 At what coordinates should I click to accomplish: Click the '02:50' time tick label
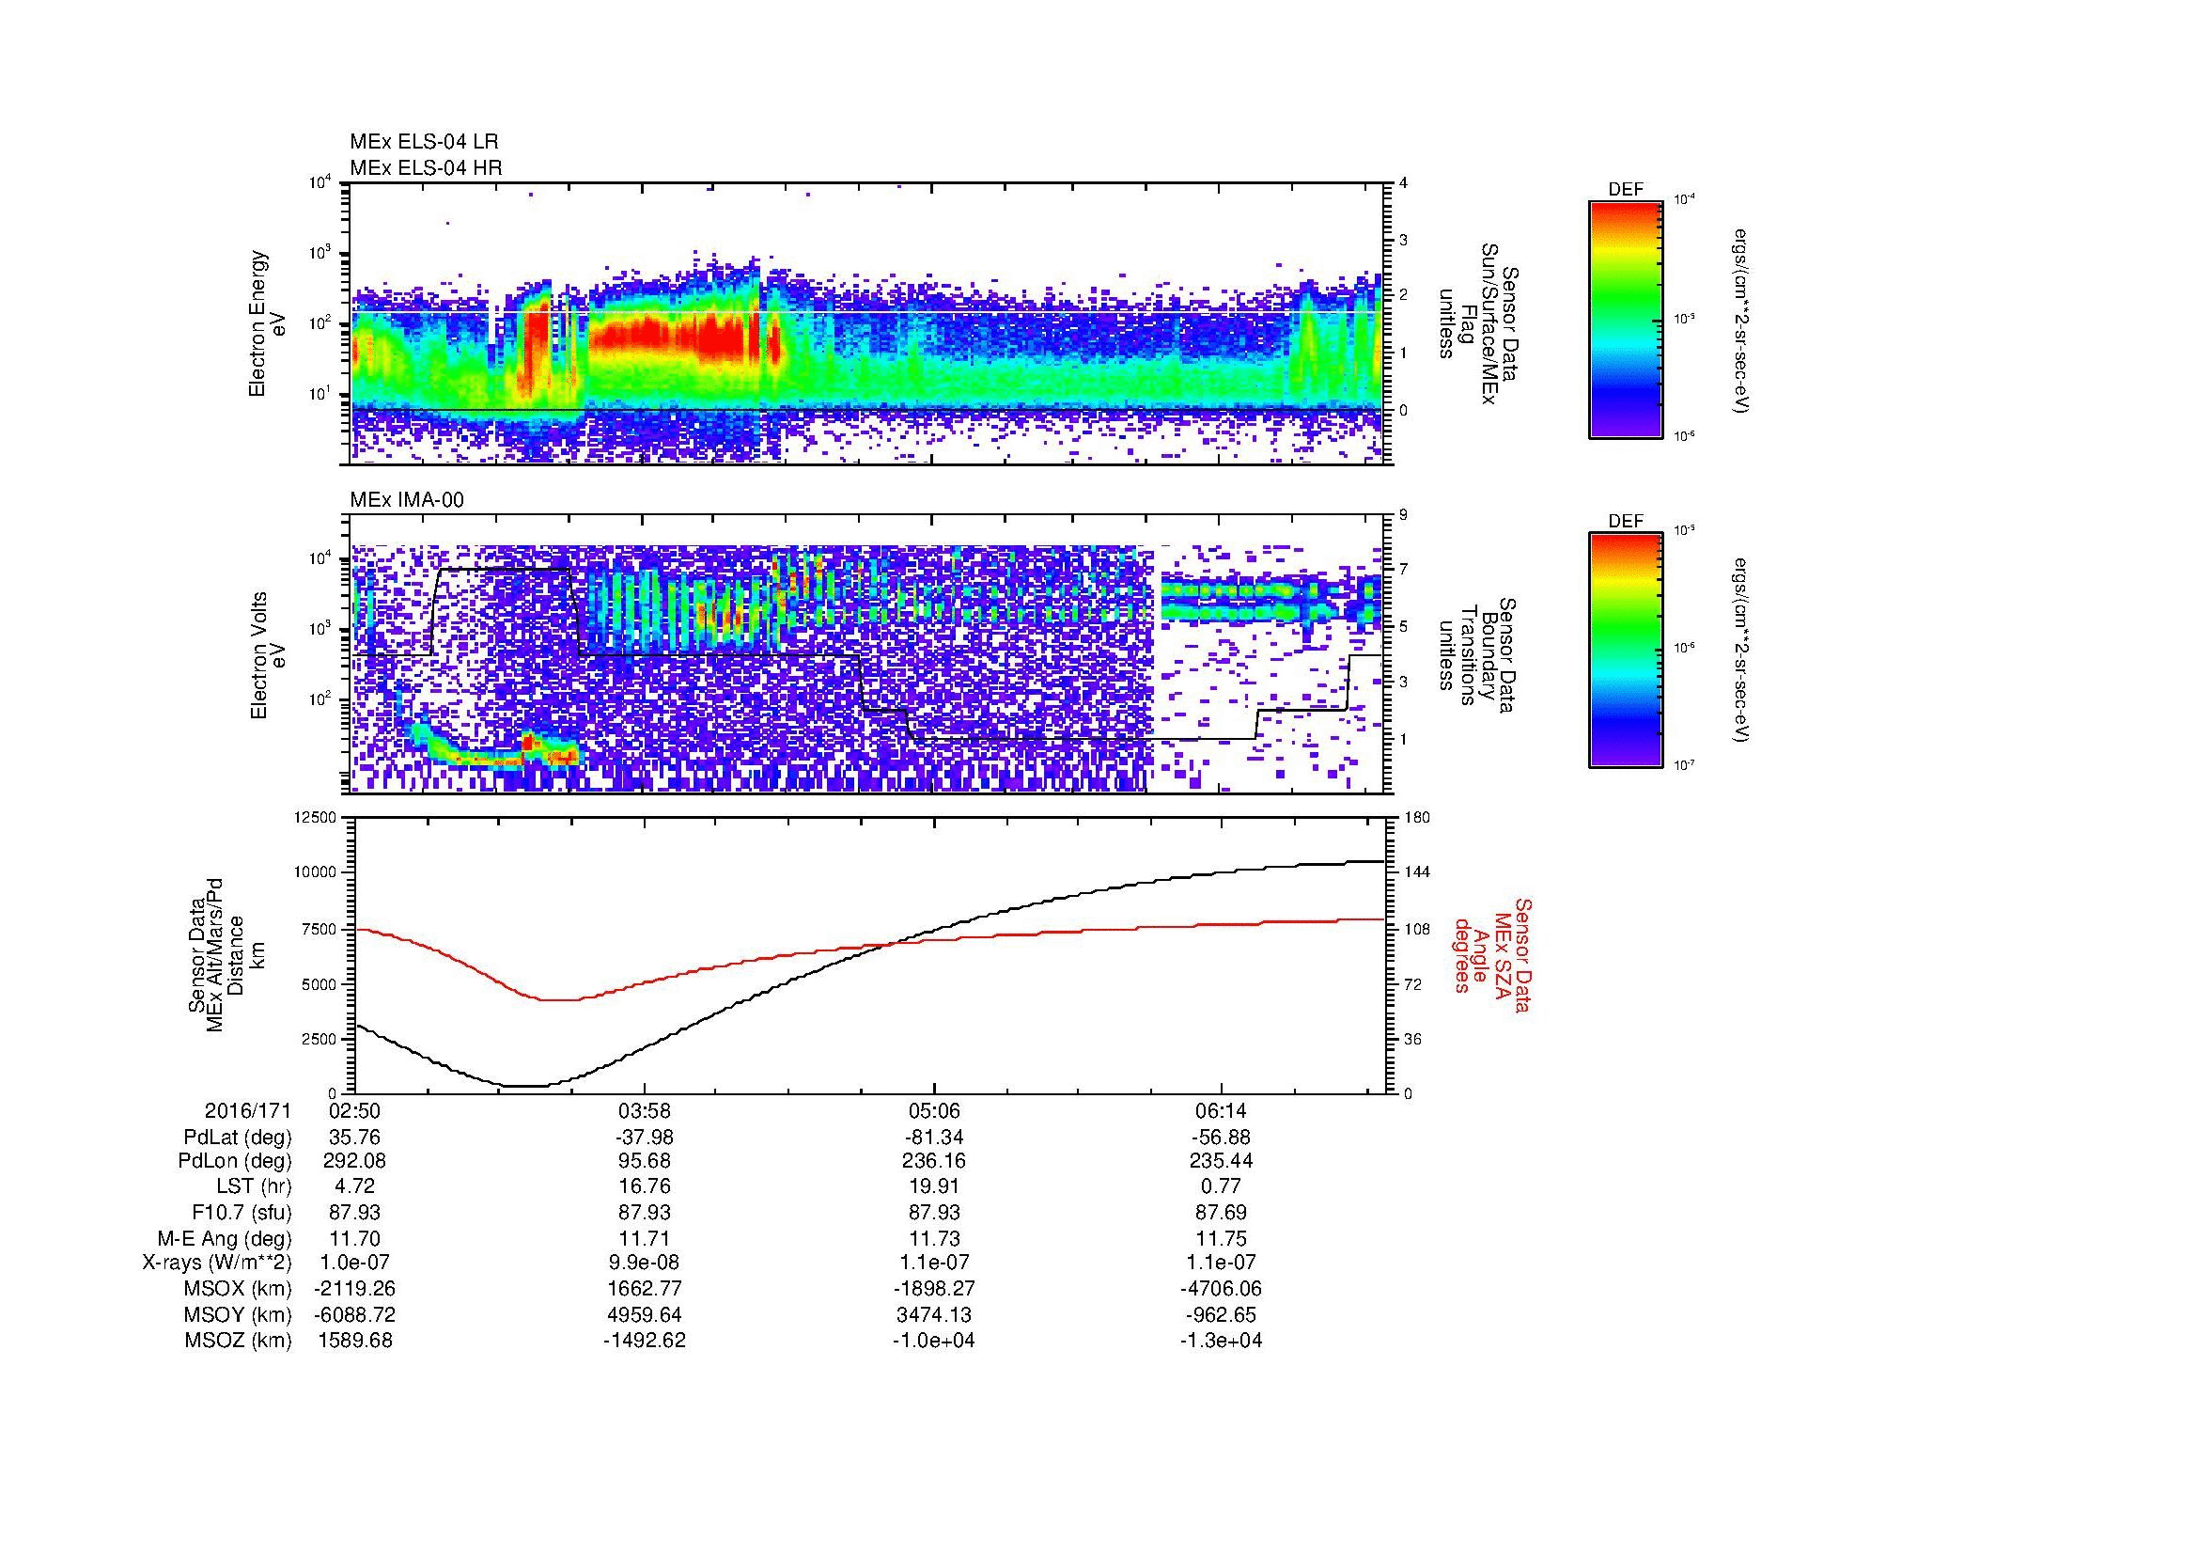tap(355, 1111)
